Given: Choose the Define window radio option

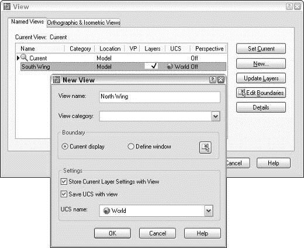Looking at the screenshot, I should 131,147.
